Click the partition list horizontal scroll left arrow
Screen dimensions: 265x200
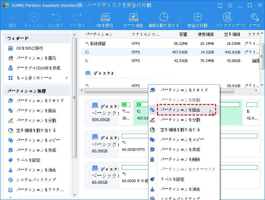pyautogui.click(x=82, y=91)
